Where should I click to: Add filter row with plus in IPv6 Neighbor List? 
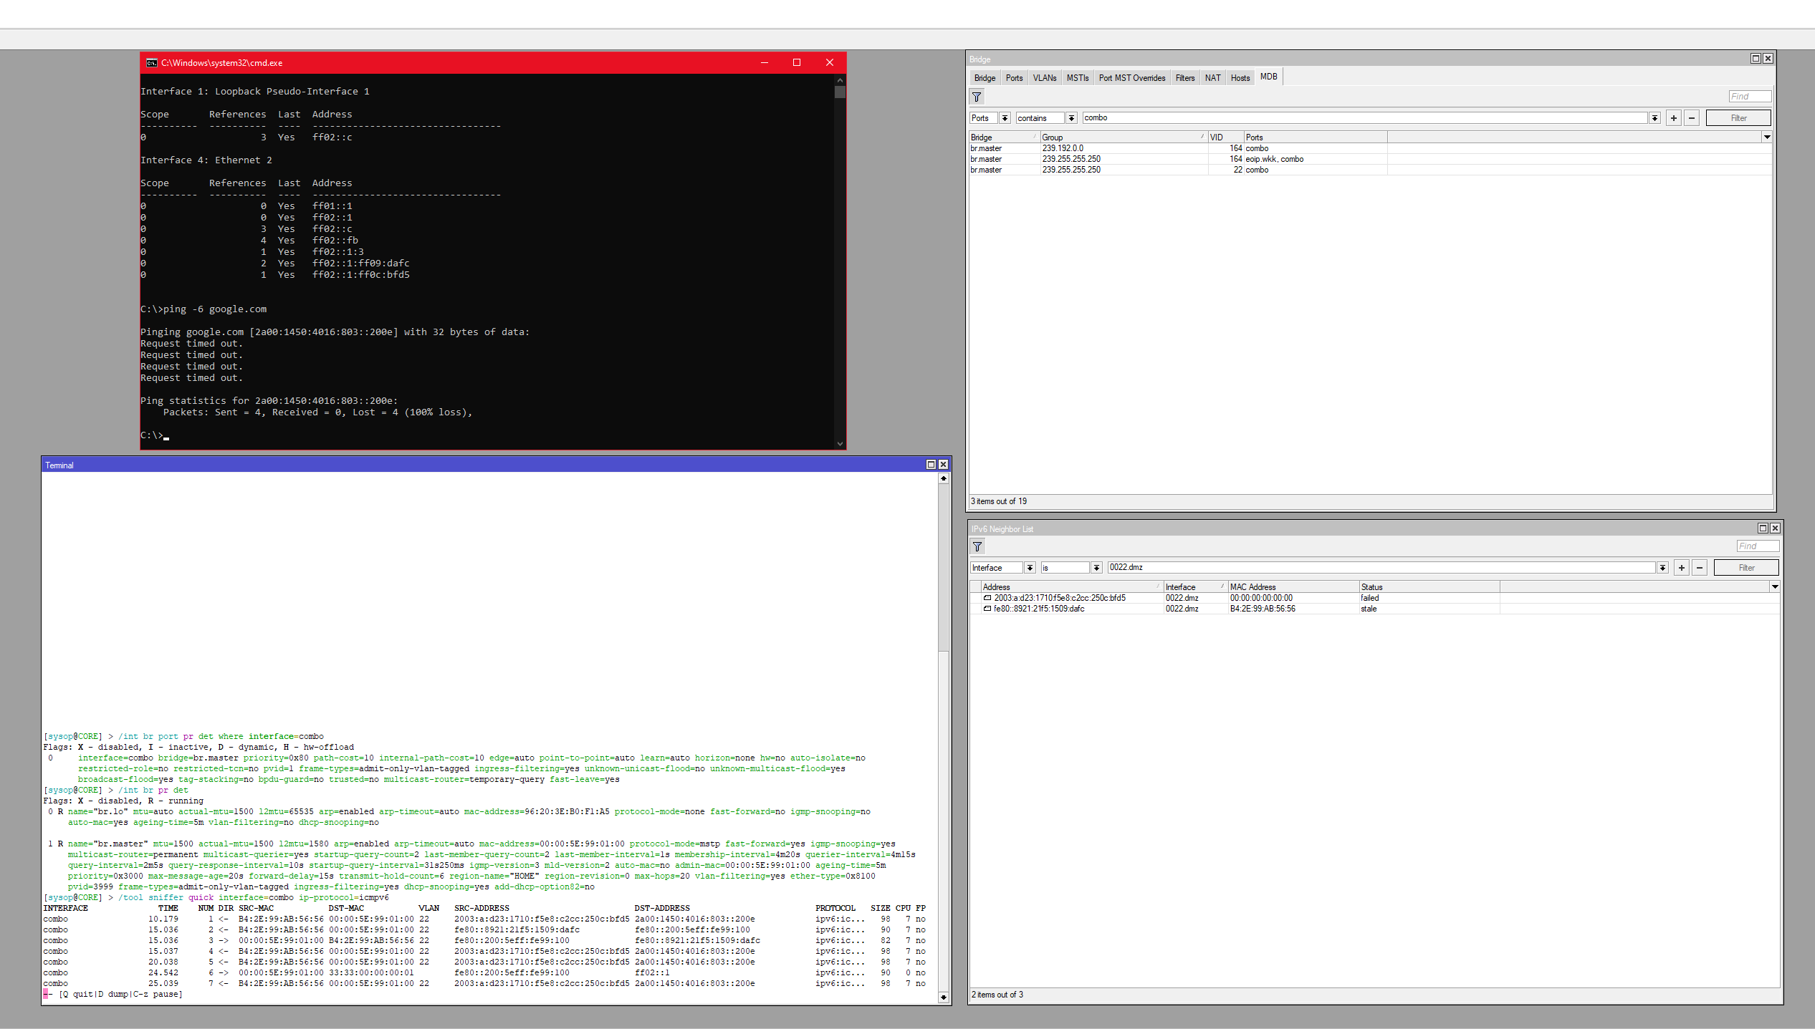point(1682,568)
